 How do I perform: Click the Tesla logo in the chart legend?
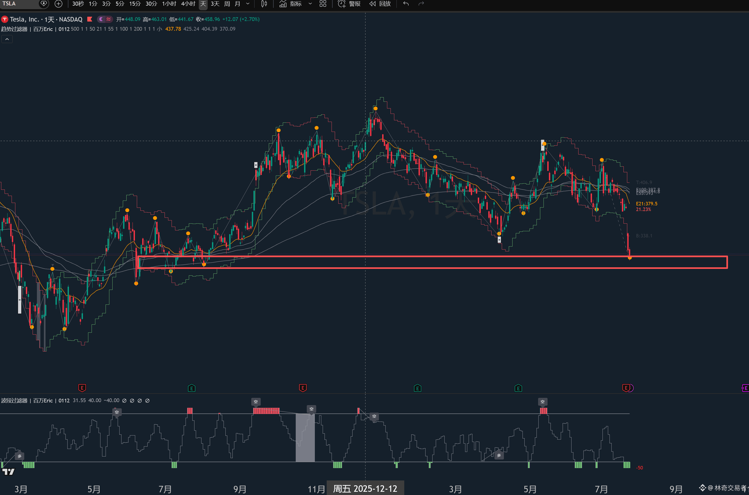point(5,20)
